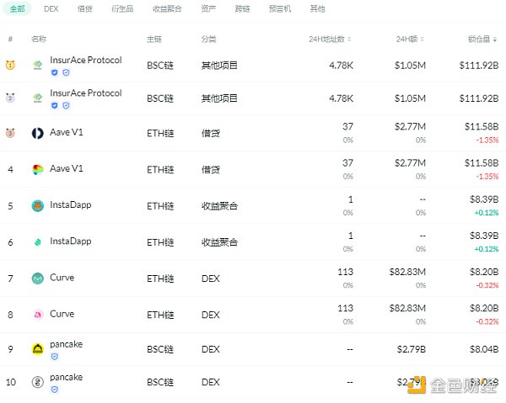The image size is (506, 403).
Task: Click 收益聚合 category in row 5
Action: point(219,206)
